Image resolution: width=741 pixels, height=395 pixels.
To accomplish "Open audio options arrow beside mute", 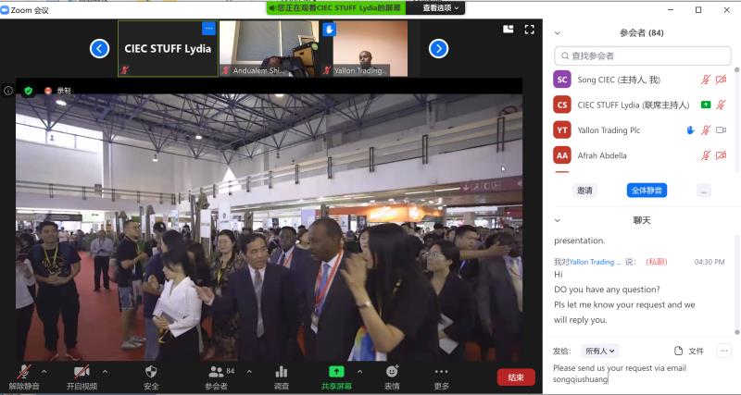I will [x=44, y=372].
